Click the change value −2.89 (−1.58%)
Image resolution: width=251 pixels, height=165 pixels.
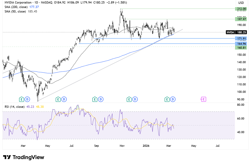click(117, 3)
